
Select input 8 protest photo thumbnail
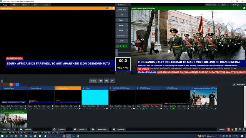tap(204, 97)
